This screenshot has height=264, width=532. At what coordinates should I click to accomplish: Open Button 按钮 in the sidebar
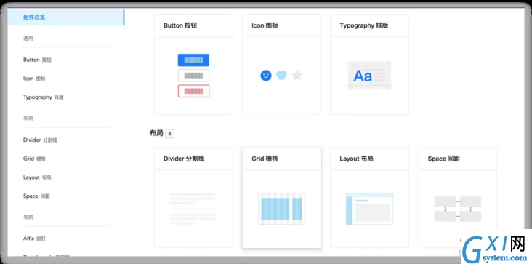coord(37,60)
